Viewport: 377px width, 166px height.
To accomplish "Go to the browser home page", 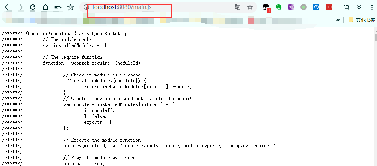I will click(x=45, y=7).
